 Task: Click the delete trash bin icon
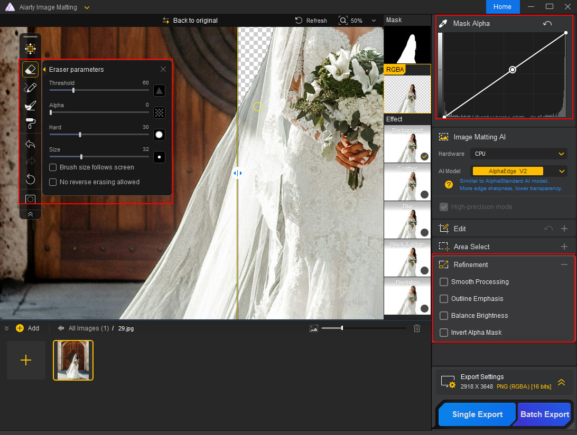[x=417, y=328]
